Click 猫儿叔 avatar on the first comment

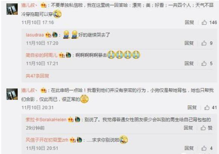12,9
